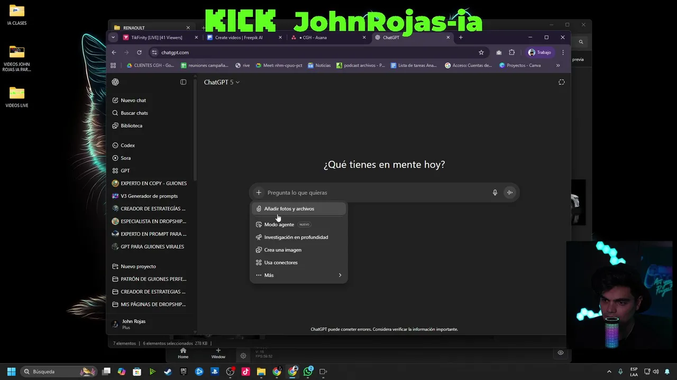Open Nuevo chat in ChatGPT sidebar

coord(133,100)
